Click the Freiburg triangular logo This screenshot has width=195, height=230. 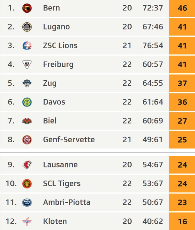pyautogui.click(x=27, y=64)
